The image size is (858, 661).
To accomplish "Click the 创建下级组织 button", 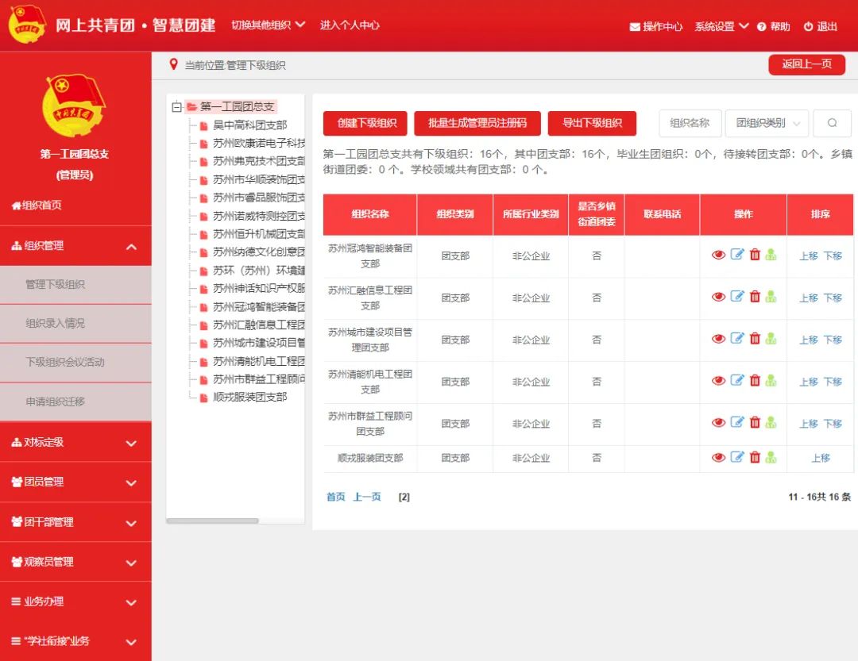I will click(x=365, y=123).
